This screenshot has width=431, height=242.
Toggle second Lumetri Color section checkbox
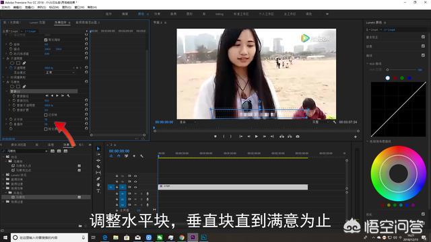click(x=423, y=46)
